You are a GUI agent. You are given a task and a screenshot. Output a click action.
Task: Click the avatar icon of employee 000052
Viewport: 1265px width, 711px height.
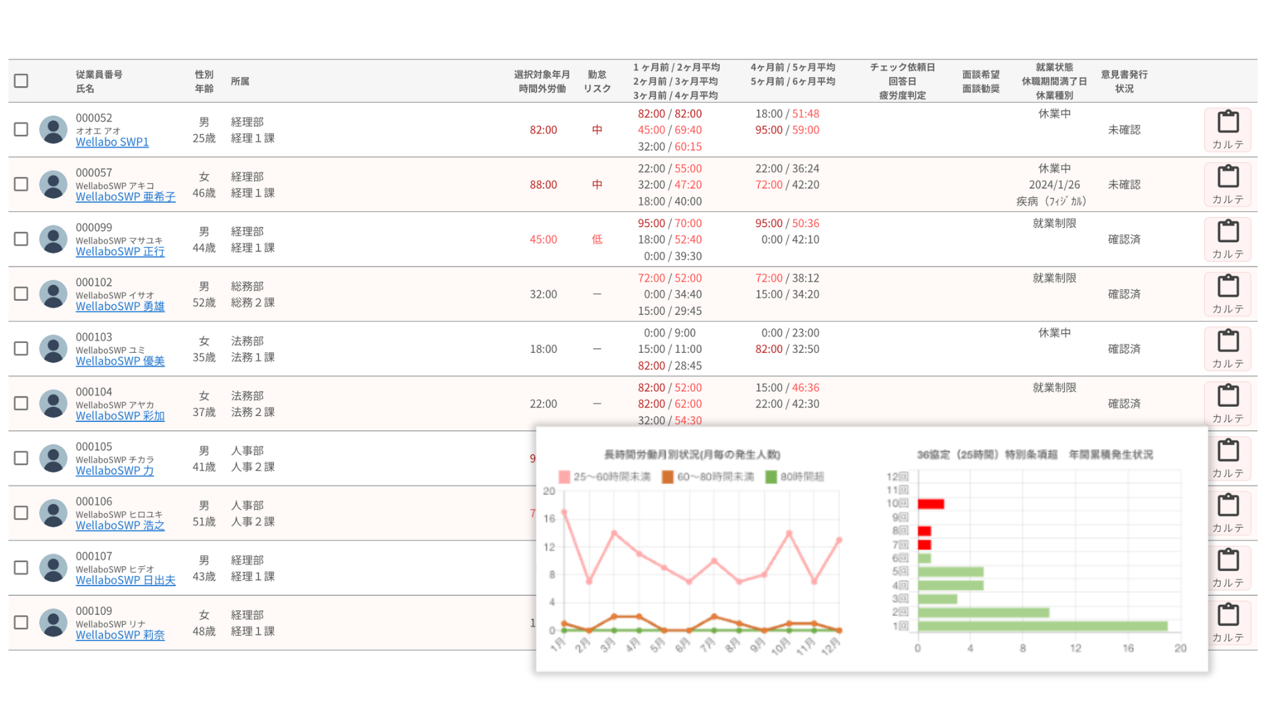[x=53, y=130]
